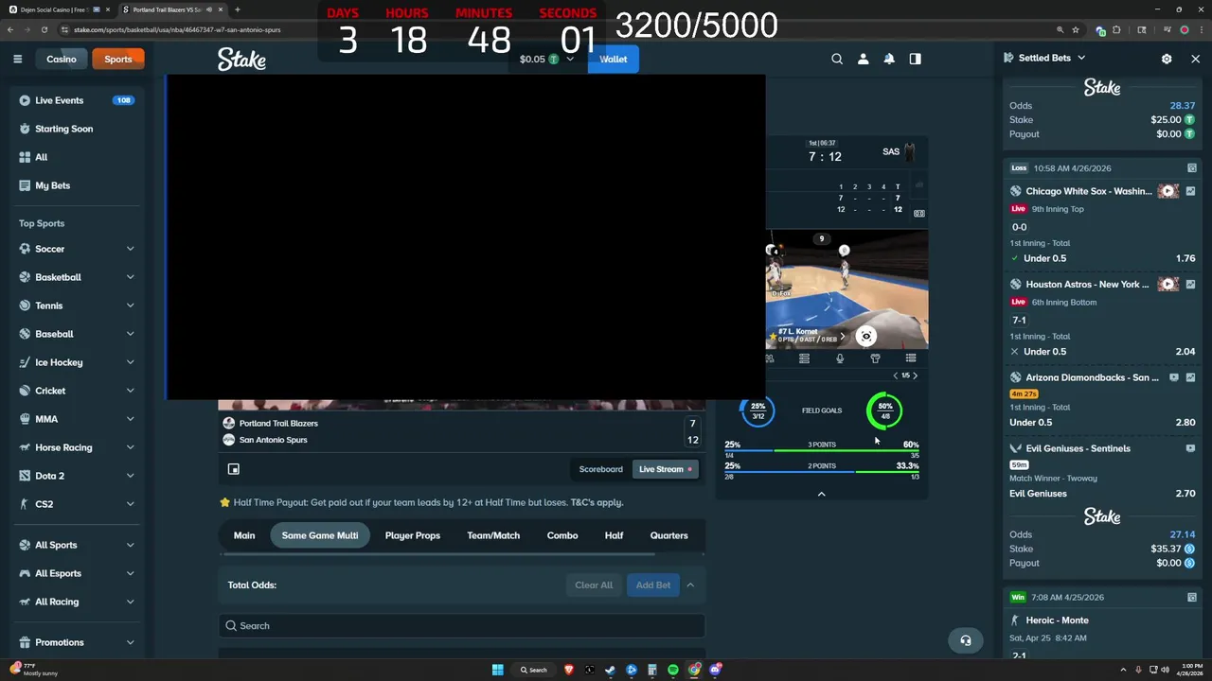Click the court view icon beside scoreboard

918,213
